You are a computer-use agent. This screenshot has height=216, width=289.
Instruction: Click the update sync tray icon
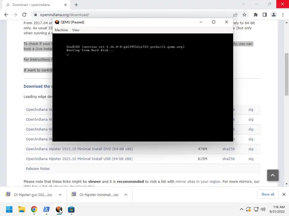click(248, 209)
